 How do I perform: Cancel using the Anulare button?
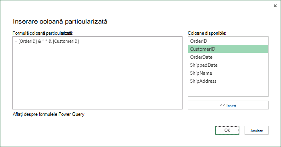(257, 130)
